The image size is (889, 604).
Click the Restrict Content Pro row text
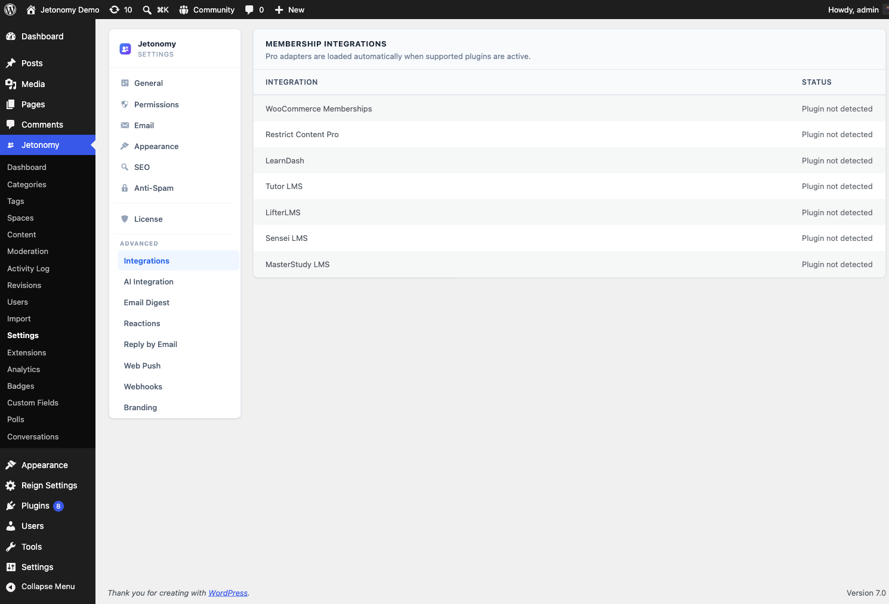pyautogui.click(x=302, y=134)
